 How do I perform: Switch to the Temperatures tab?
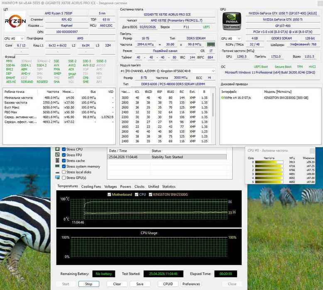[x=68, y=186]
